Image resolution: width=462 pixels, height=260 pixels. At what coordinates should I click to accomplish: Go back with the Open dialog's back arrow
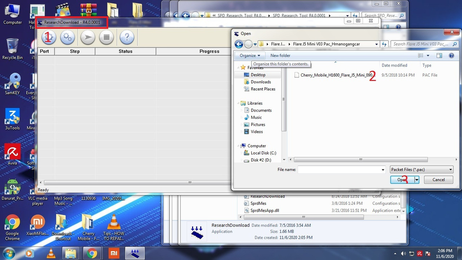[x=239, y=44]
